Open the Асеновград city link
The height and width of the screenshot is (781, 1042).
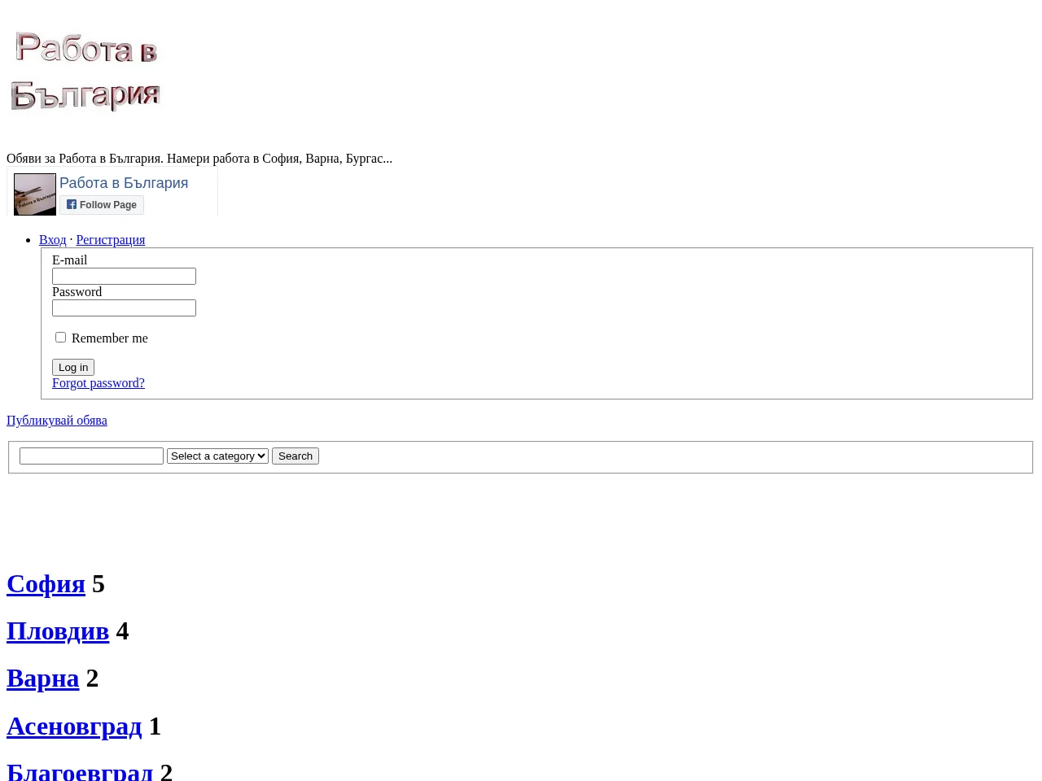point(74,726)
